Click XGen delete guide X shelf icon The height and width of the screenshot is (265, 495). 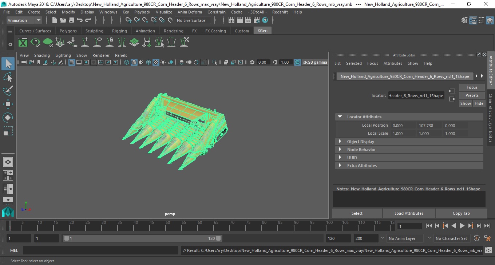[x=184, y=43]
